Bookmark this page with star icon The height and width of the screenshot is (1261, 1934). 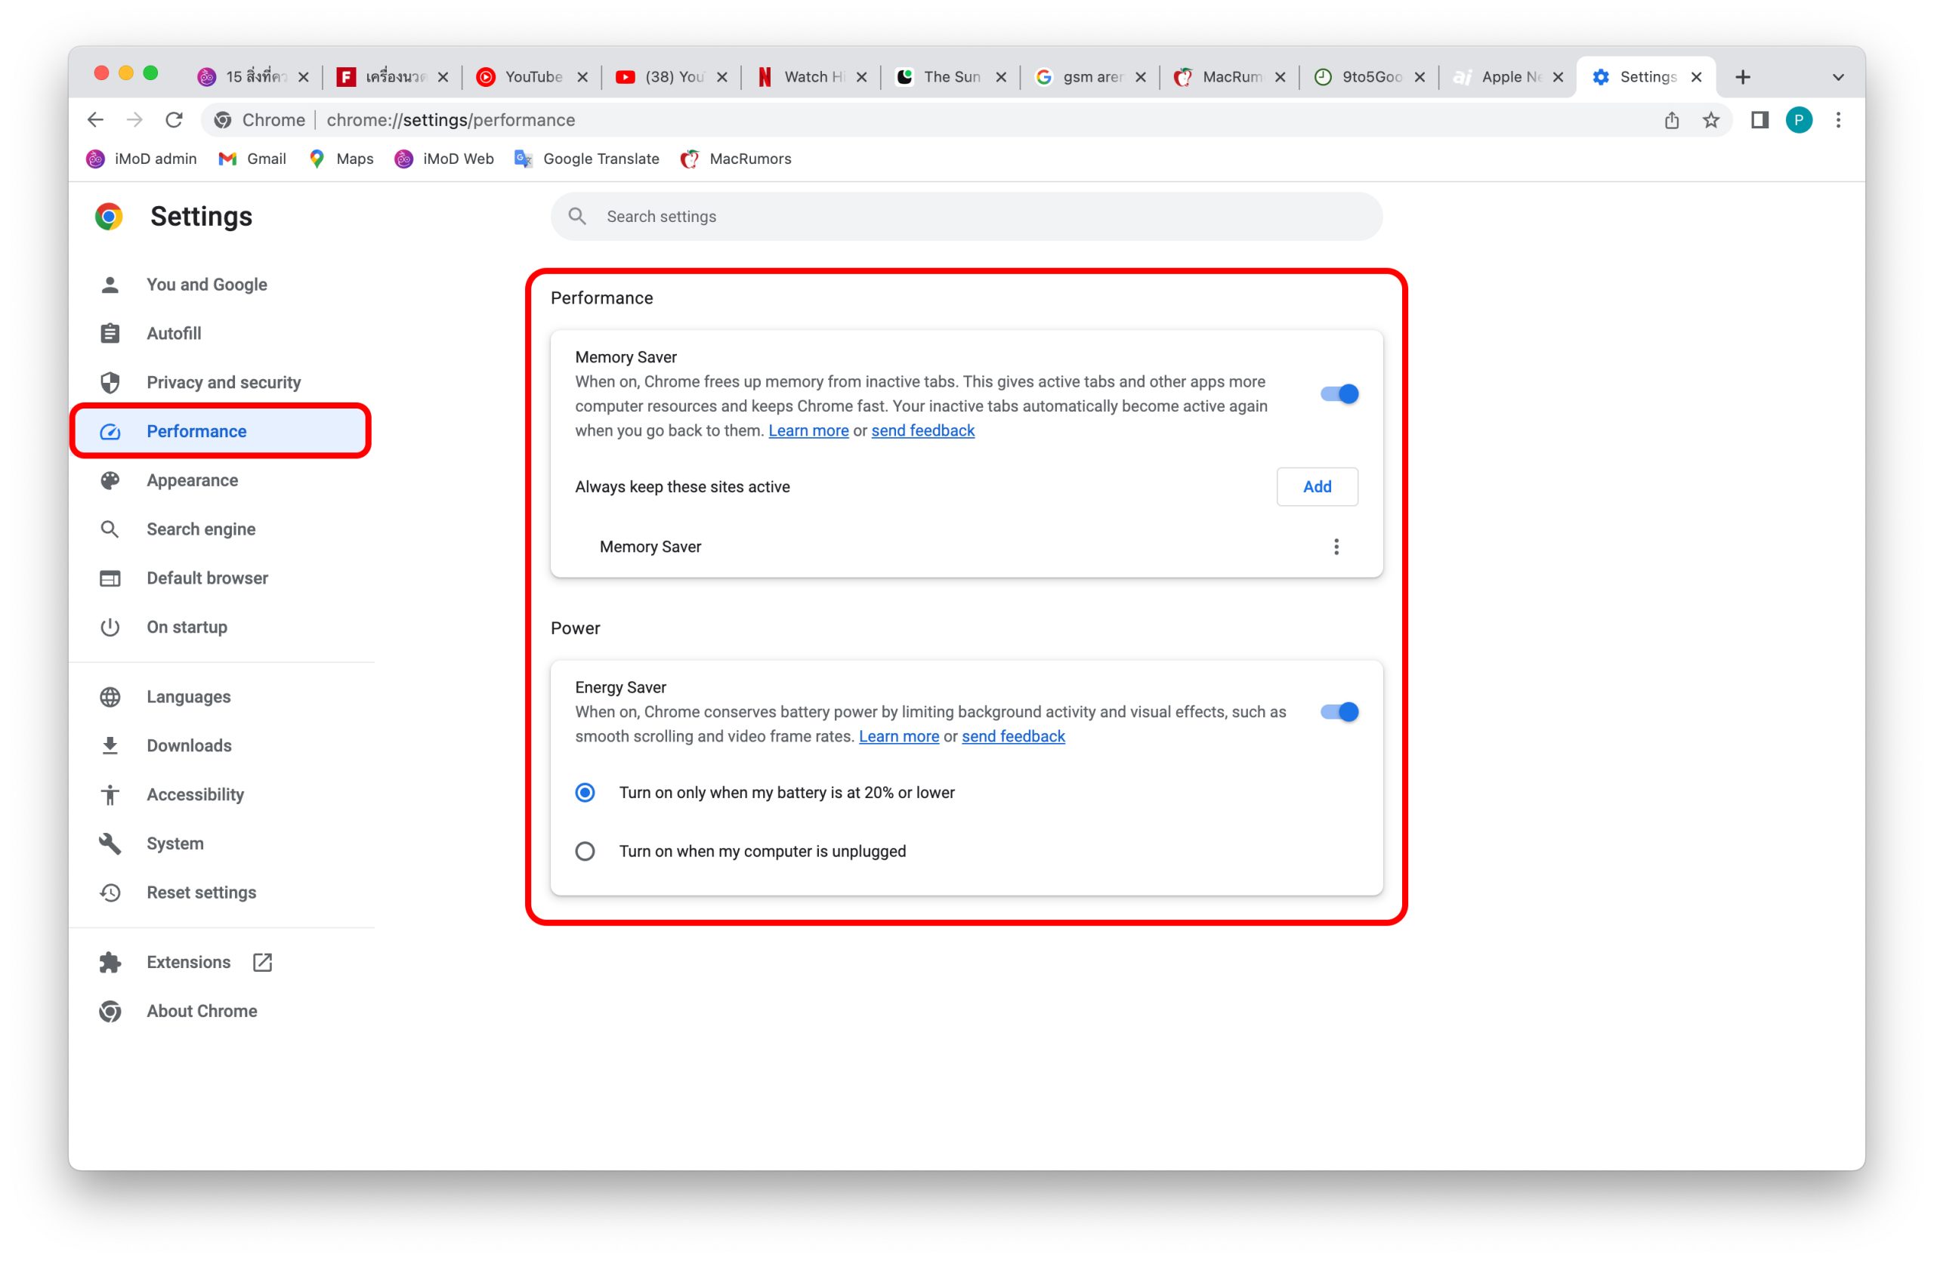tap(1710, 120)
